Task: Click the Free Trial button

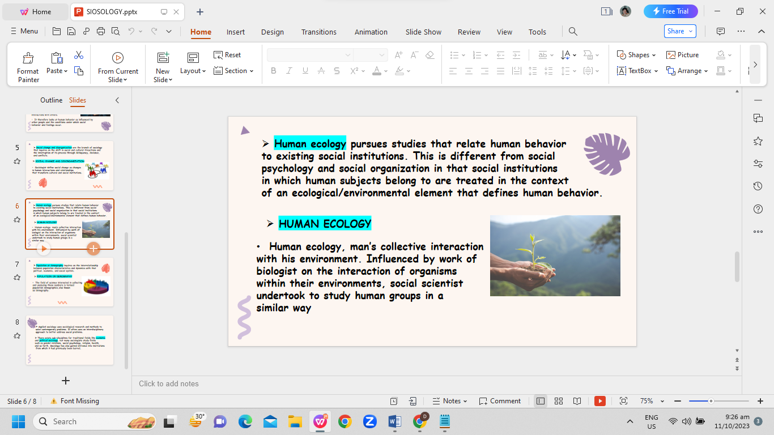Action: 670,11
